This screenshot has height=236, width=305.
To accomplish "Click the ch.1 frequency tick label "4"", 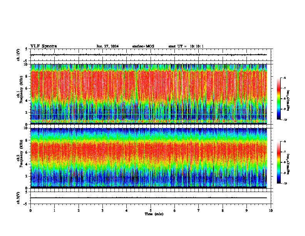I will pos(27,101).
